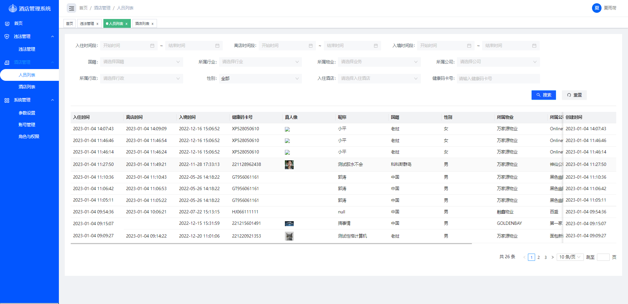
Task: Open portrait thumbnail in 搞事情 row
Action: [x=289, y=224]
